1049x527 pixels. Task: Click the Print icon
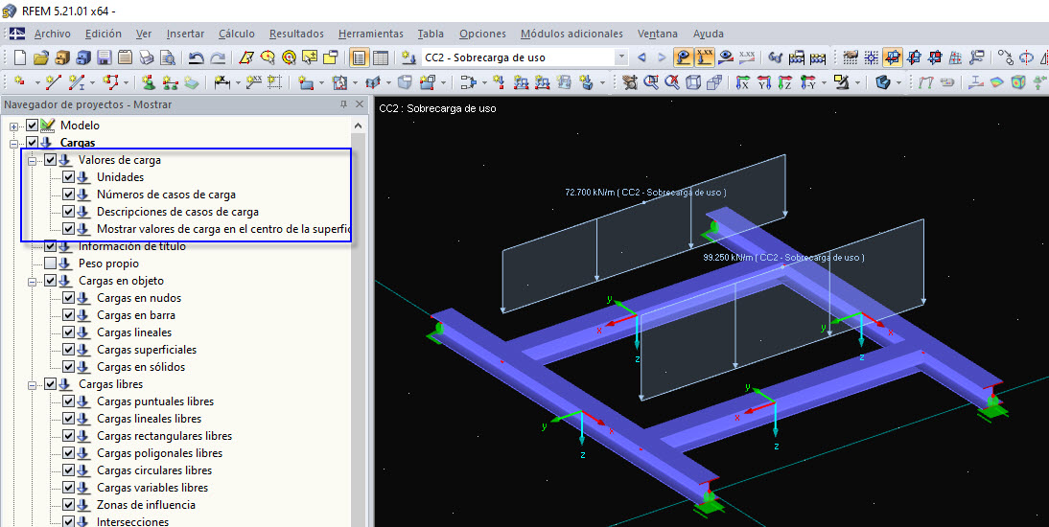pyautogui.click(x=146, y=57)
